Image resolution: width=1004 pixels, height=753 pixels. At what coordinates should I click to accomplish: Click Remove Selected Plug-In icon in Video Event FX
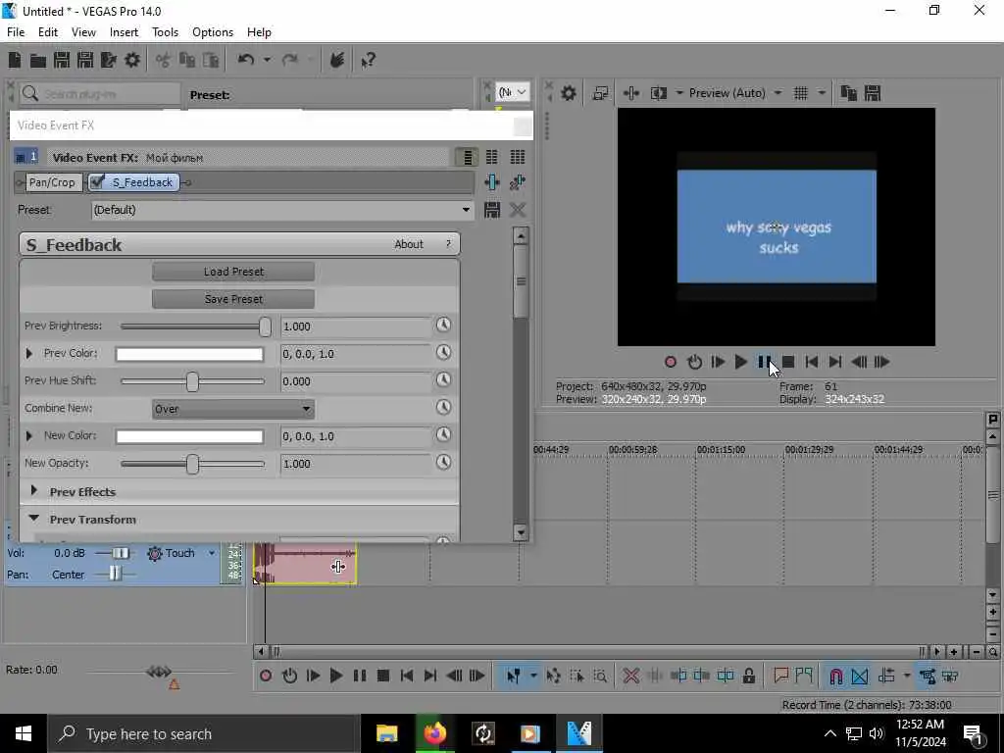(518, 182)
